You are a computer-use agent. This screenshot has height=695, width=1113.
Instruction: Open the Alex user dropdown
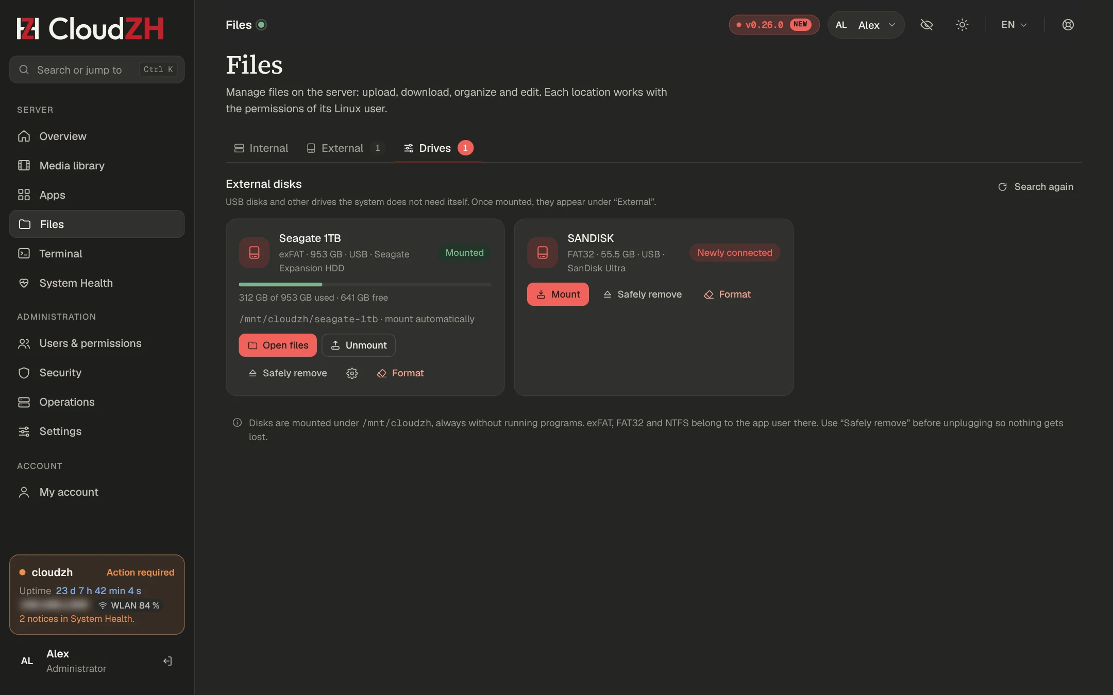click(x=866, y=25)
